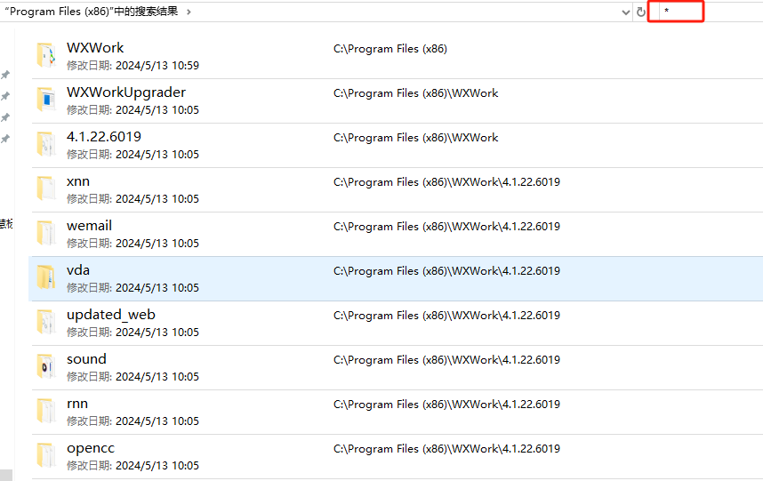
Task: Select the opencc folder icon
Action: coord(46,455)
